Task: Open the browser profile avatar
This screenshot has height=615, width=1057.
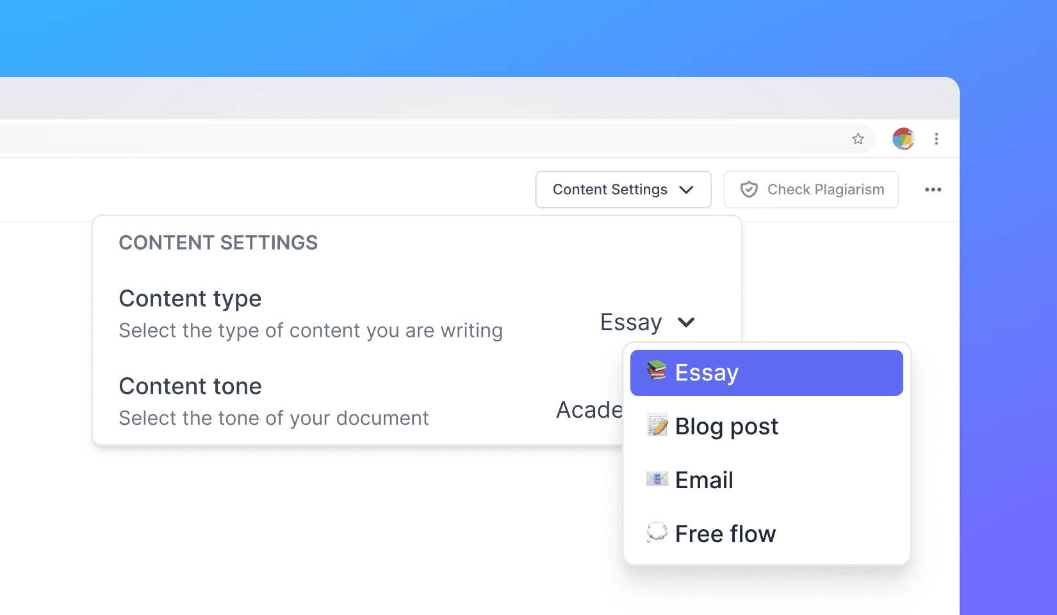Action: [x=903, y=139]
